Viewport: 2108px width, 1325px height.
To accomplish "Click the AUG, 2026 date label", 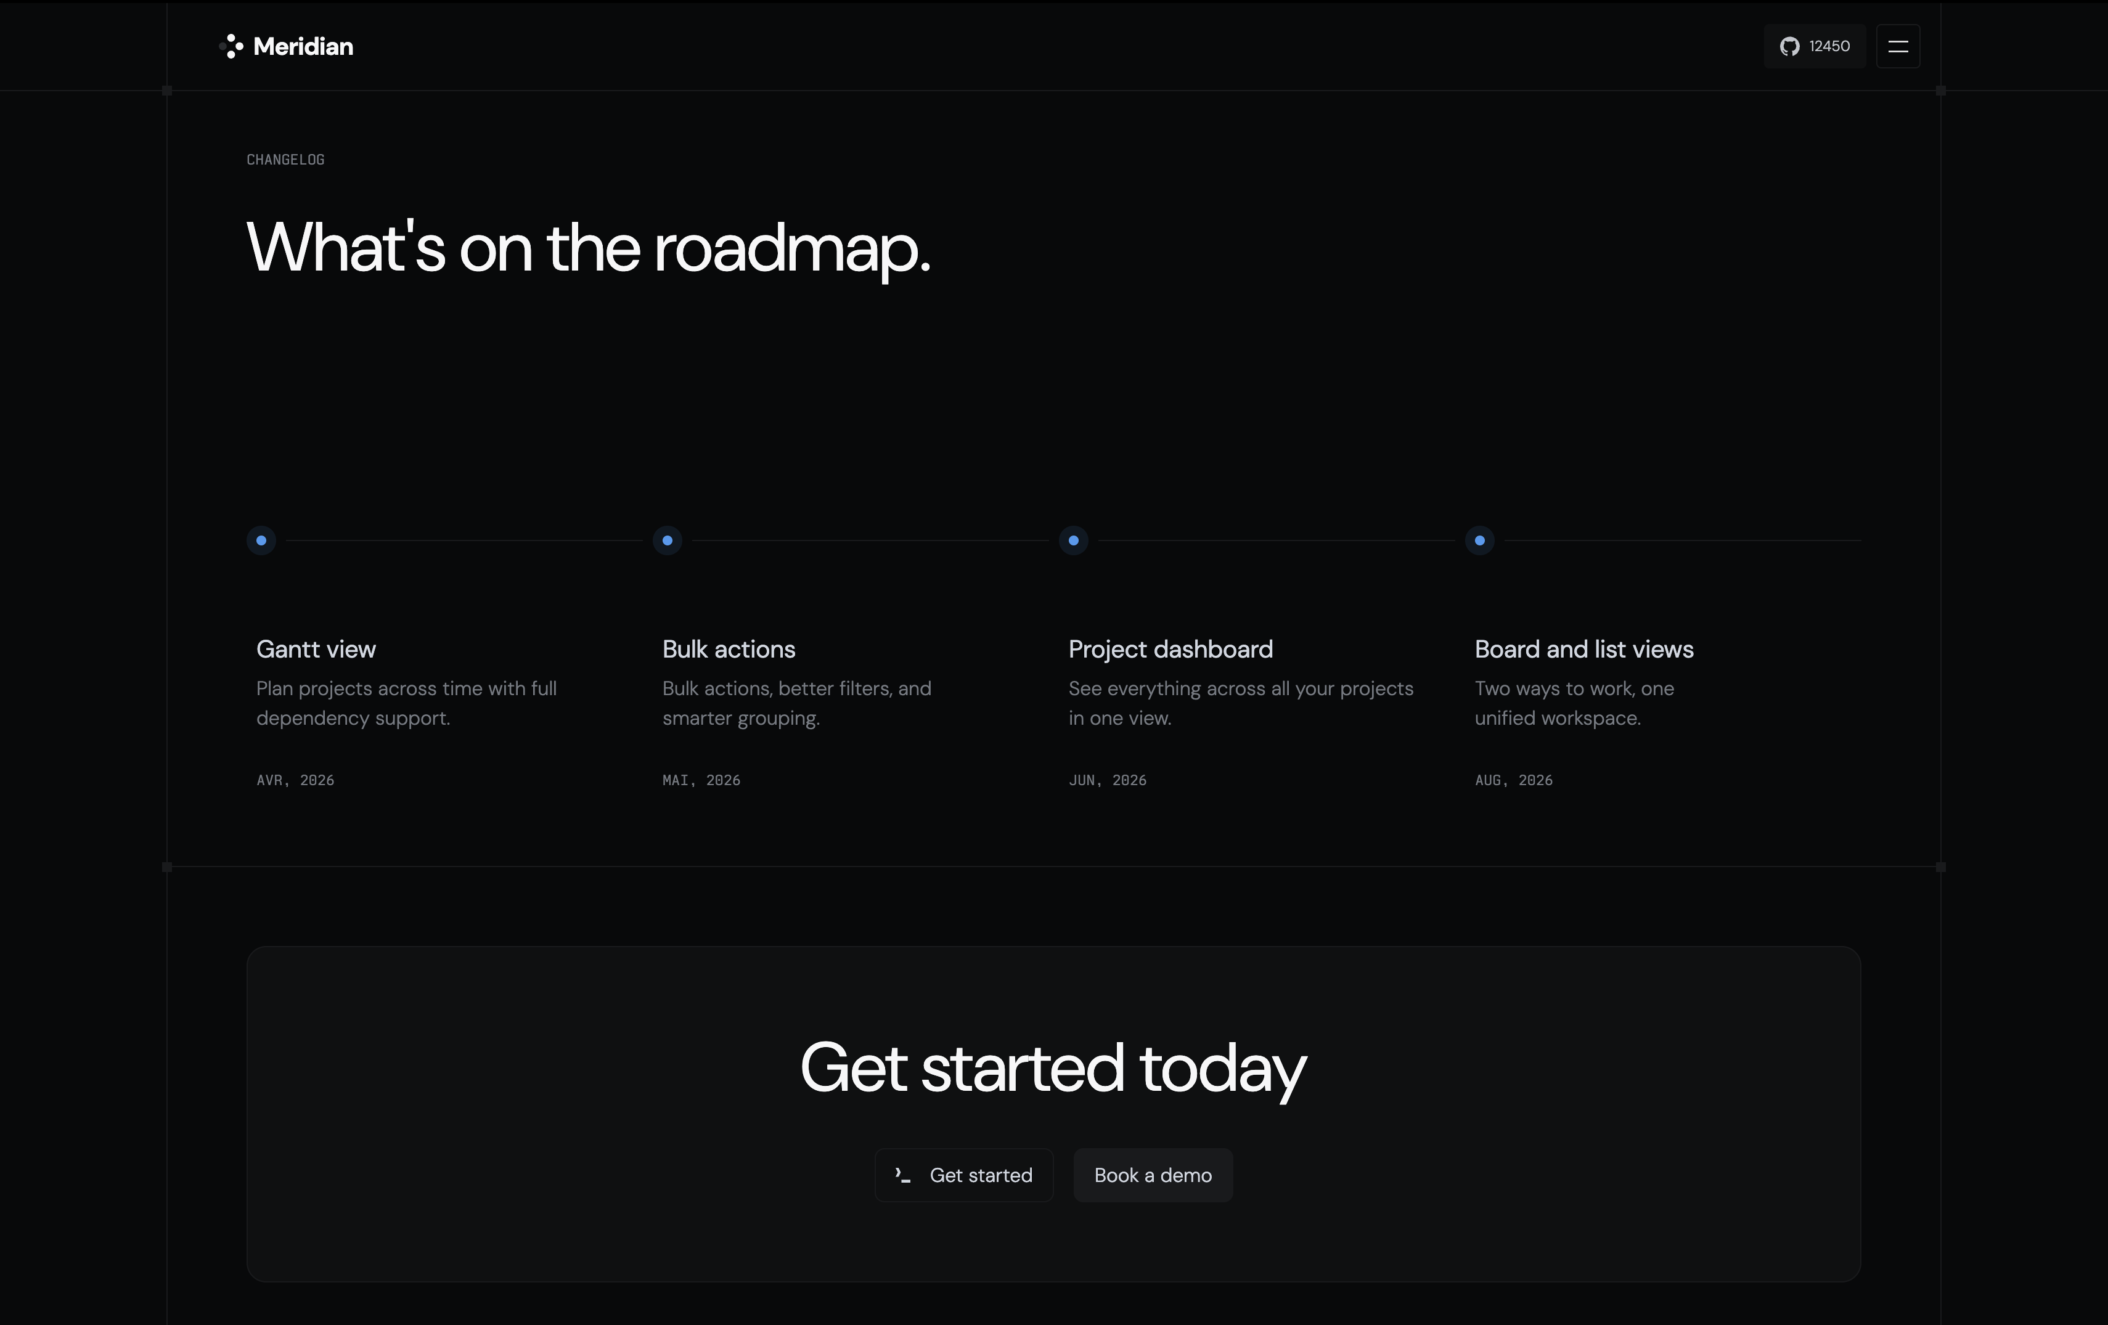I will tap(1514, 780).
